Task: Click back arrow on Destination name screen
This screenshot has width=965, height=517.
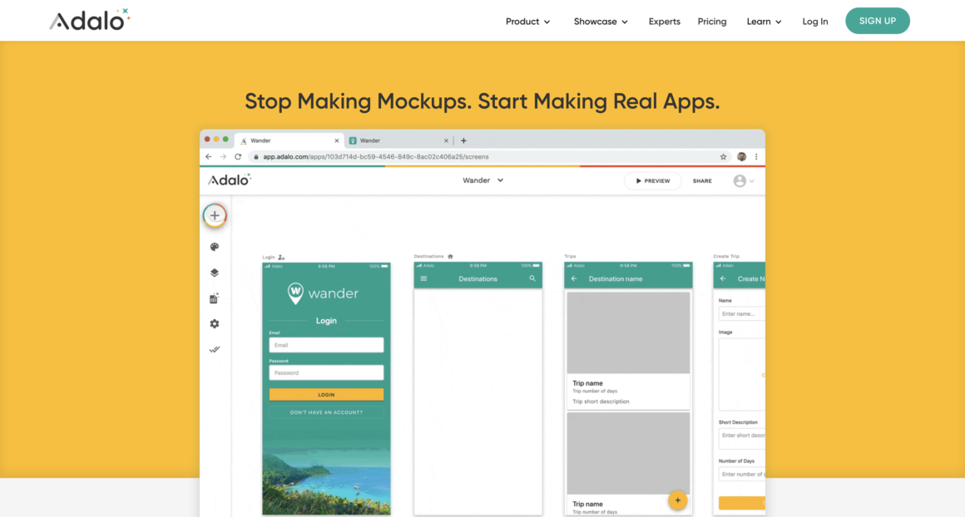Action: [x=574, y=278]
